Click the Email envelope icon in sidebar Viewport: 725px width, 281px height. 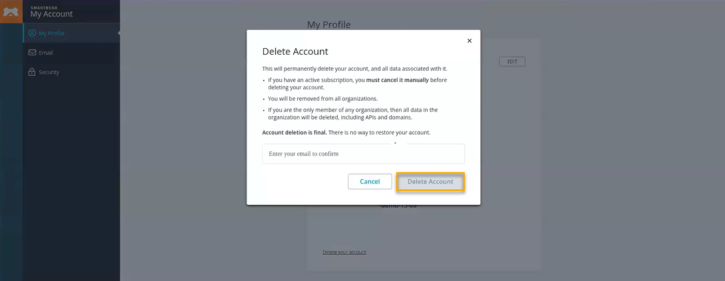tap(32, 52)
